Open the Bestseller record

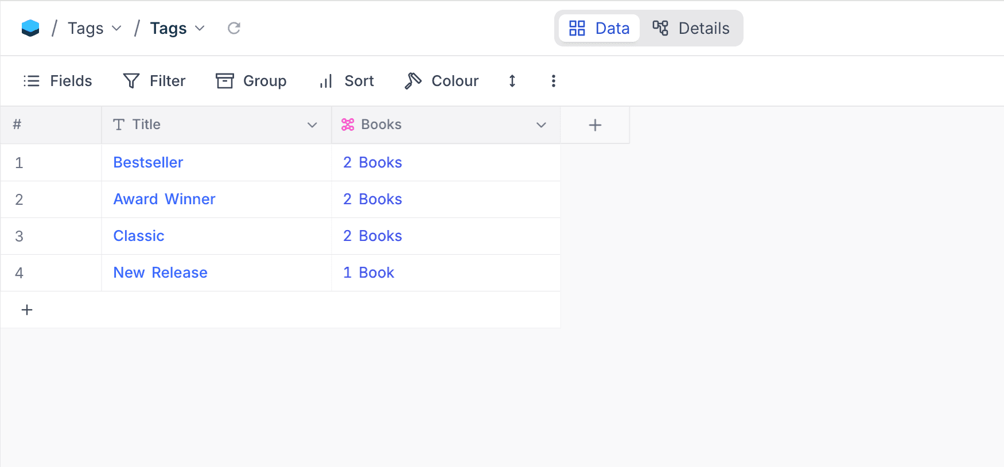tap(148, 162)
